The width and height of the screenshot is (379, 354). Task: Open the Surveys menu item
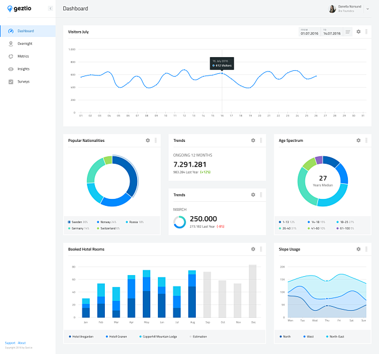[28, 81]
